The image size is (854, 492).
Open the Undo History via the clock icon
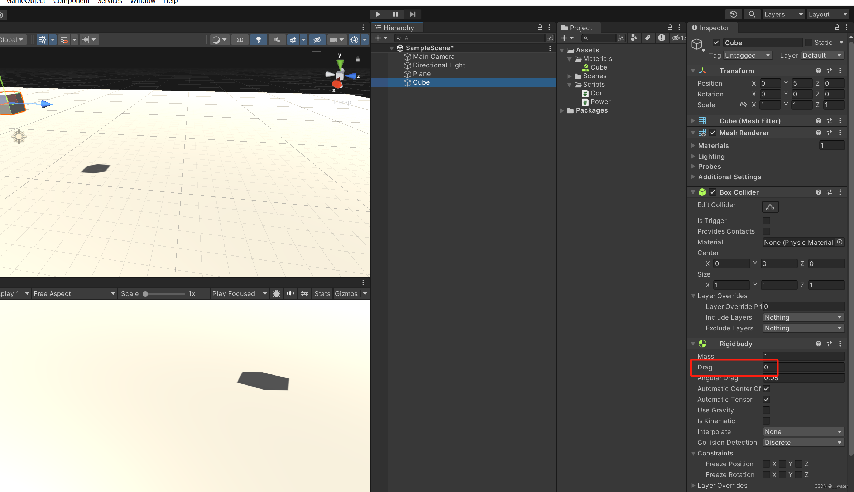pyautogui.click(x=734, y=14)
